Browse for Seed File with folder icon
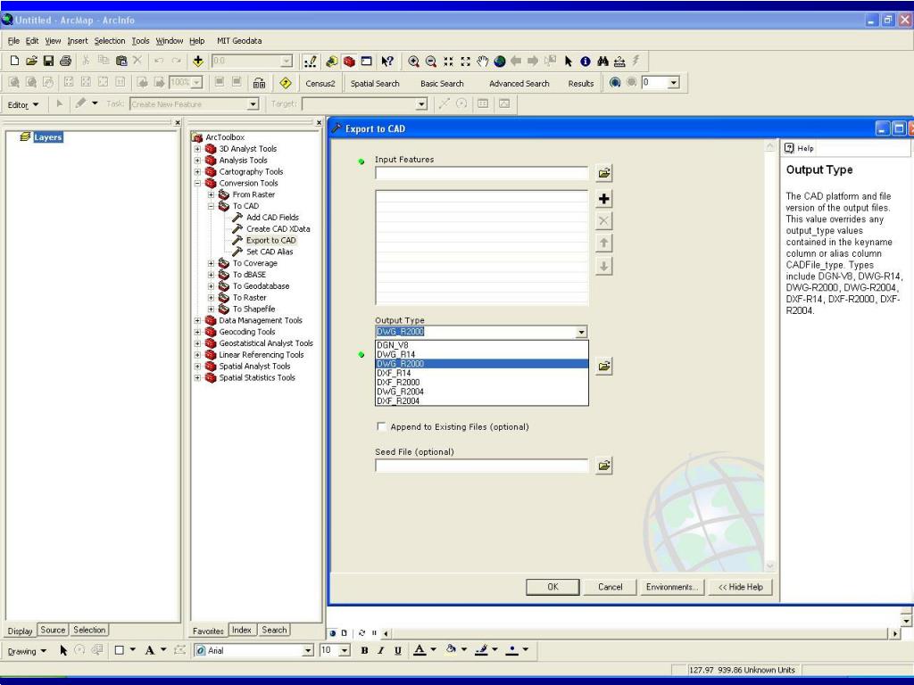 604,466
